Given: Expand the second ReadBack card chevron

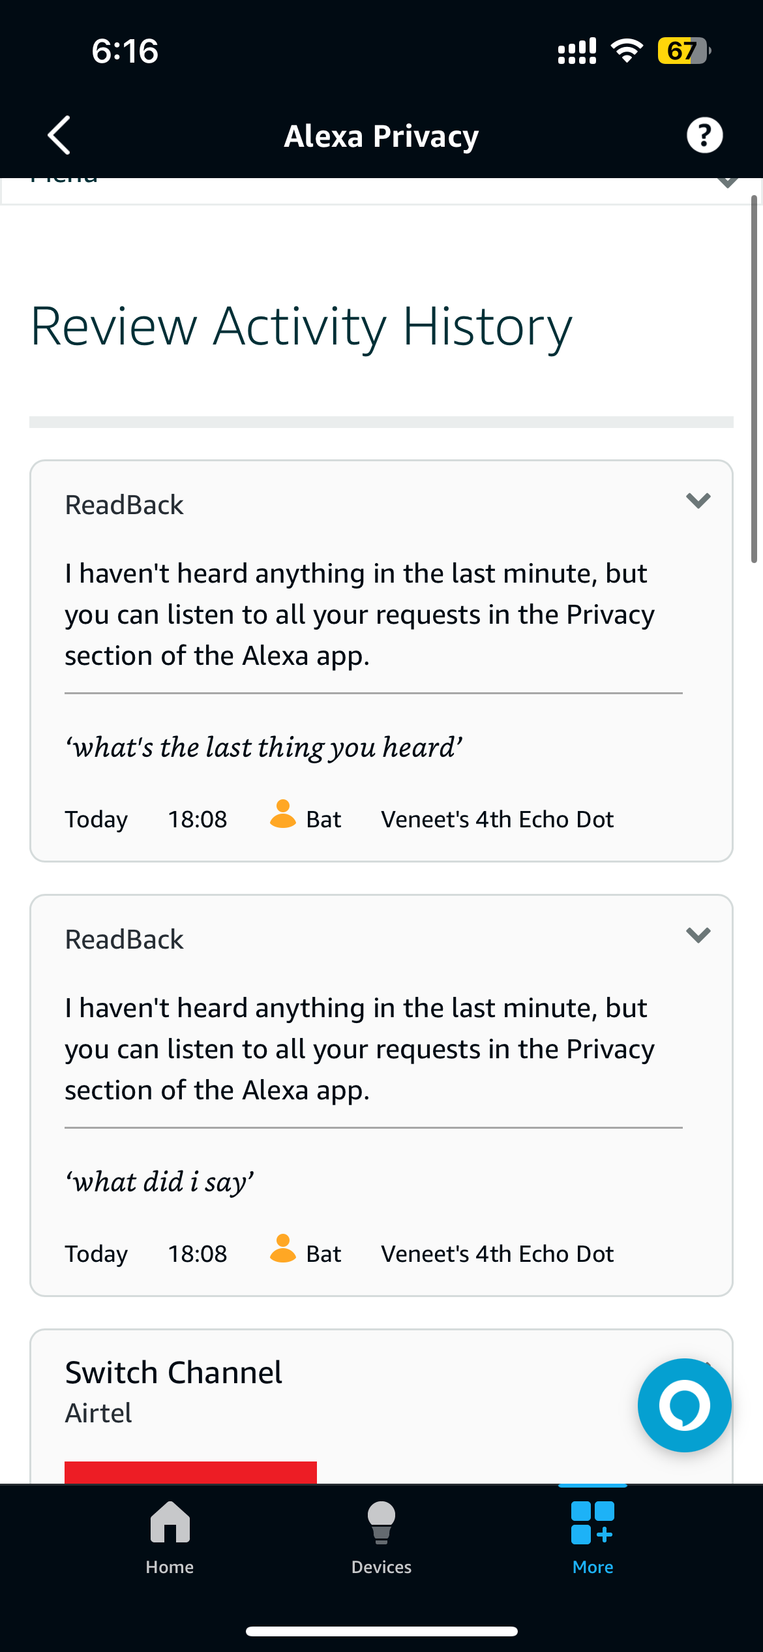Looking at the screenshot, I should coord(698,936).
